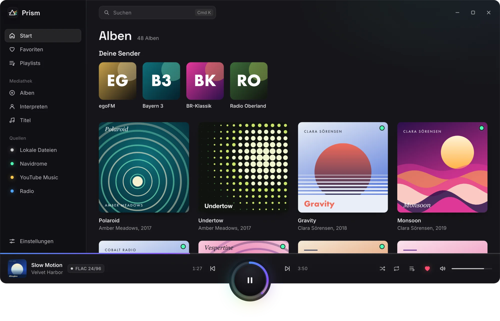Toggle repeat mode

click(396, 268)
